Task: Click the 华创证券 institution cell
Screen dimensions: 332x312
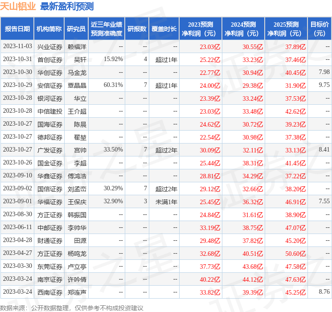Action: pos(50,73)
